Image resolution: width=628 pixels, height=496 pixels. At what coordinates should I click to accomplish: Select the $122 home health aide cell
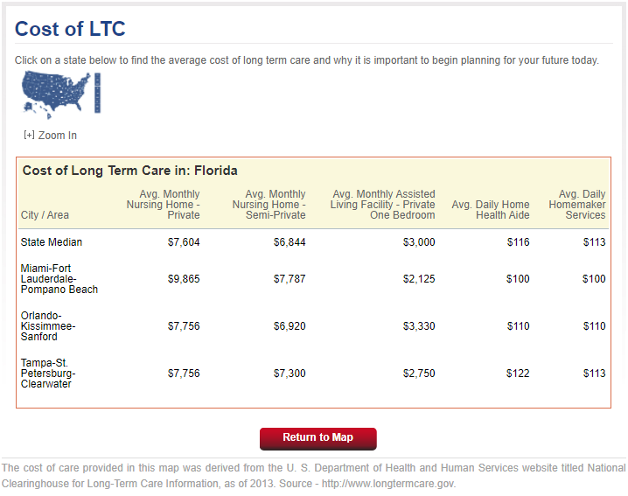coord(518,374)
